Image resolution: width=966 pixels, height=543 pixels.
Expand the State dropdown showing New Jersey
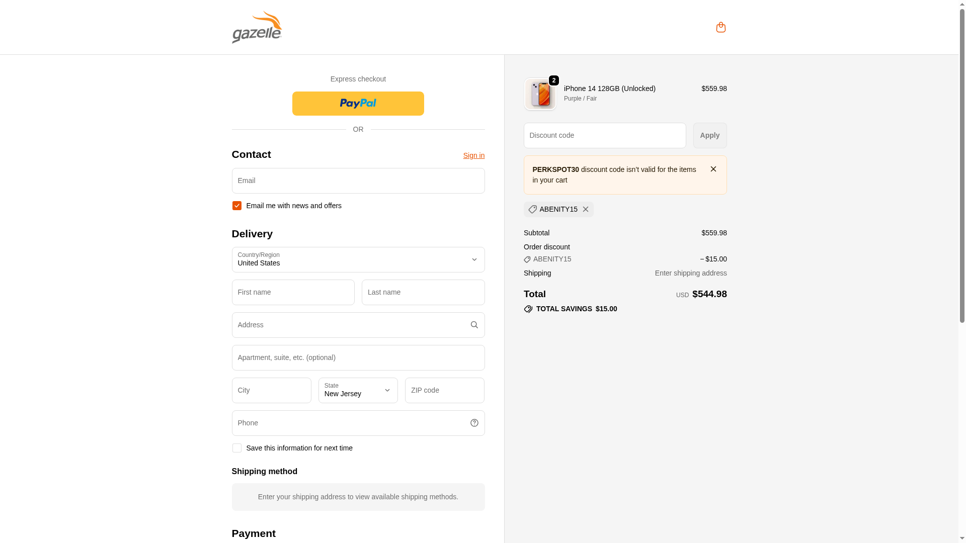(358, 390)
